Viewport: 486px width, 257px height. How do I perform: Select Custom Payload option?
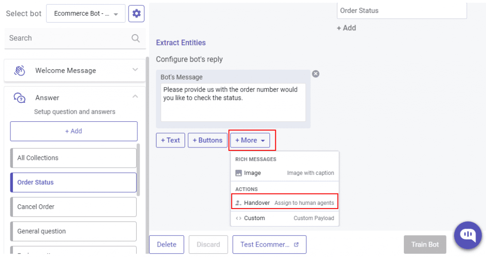[285, 218]
